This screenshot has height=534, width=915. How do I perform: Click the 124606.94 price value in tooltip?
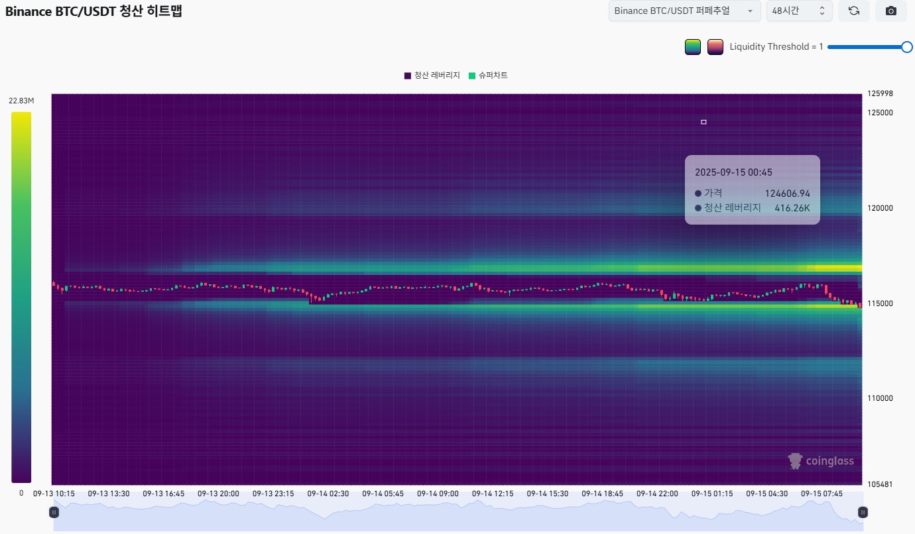coord(788,193)
